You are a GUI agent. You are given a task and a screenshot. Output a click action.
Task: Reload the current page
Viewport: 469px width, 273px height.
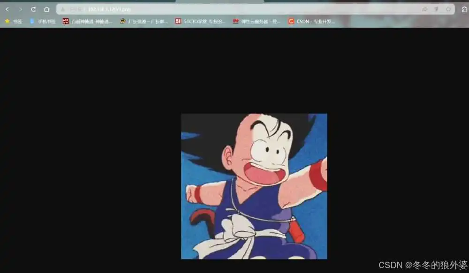tap(33, 9)
